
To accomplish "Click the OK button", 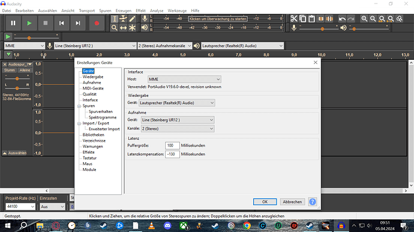I will 265,202.
